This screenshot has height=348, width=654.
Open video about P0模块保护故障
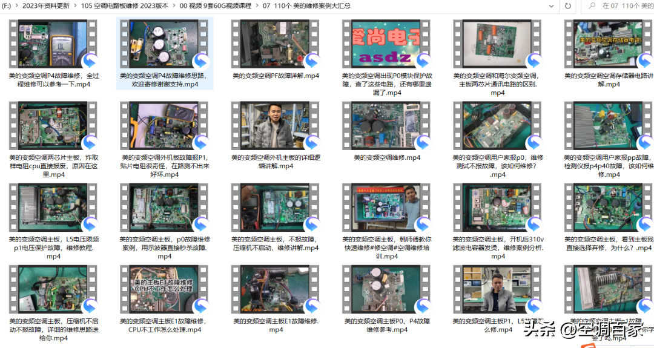click(x=386, y=44)
